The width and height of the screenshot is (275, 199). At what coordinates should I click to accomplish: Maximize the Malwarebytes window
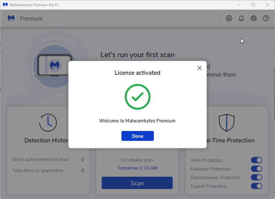tap(253, 5)
